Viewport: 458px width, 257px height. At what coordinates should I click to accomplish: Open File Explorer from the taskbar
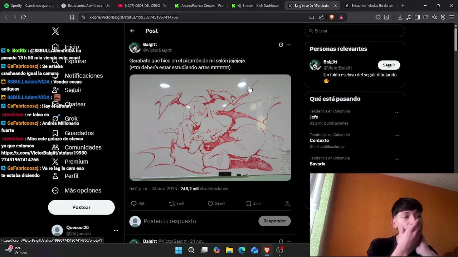click(x=229, y=250)
